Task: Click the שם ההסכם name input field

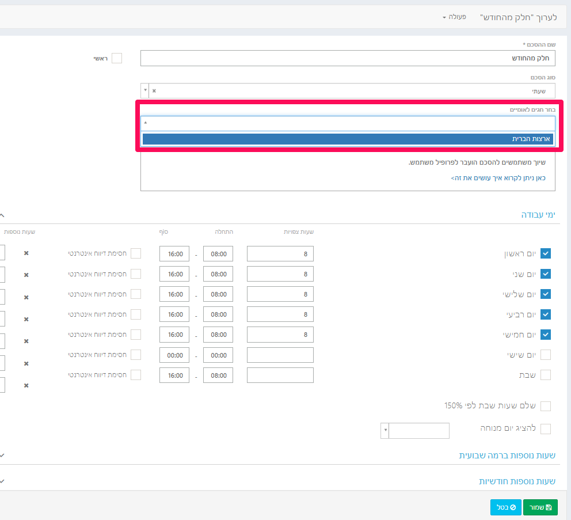Action: (x=348, y=58)
